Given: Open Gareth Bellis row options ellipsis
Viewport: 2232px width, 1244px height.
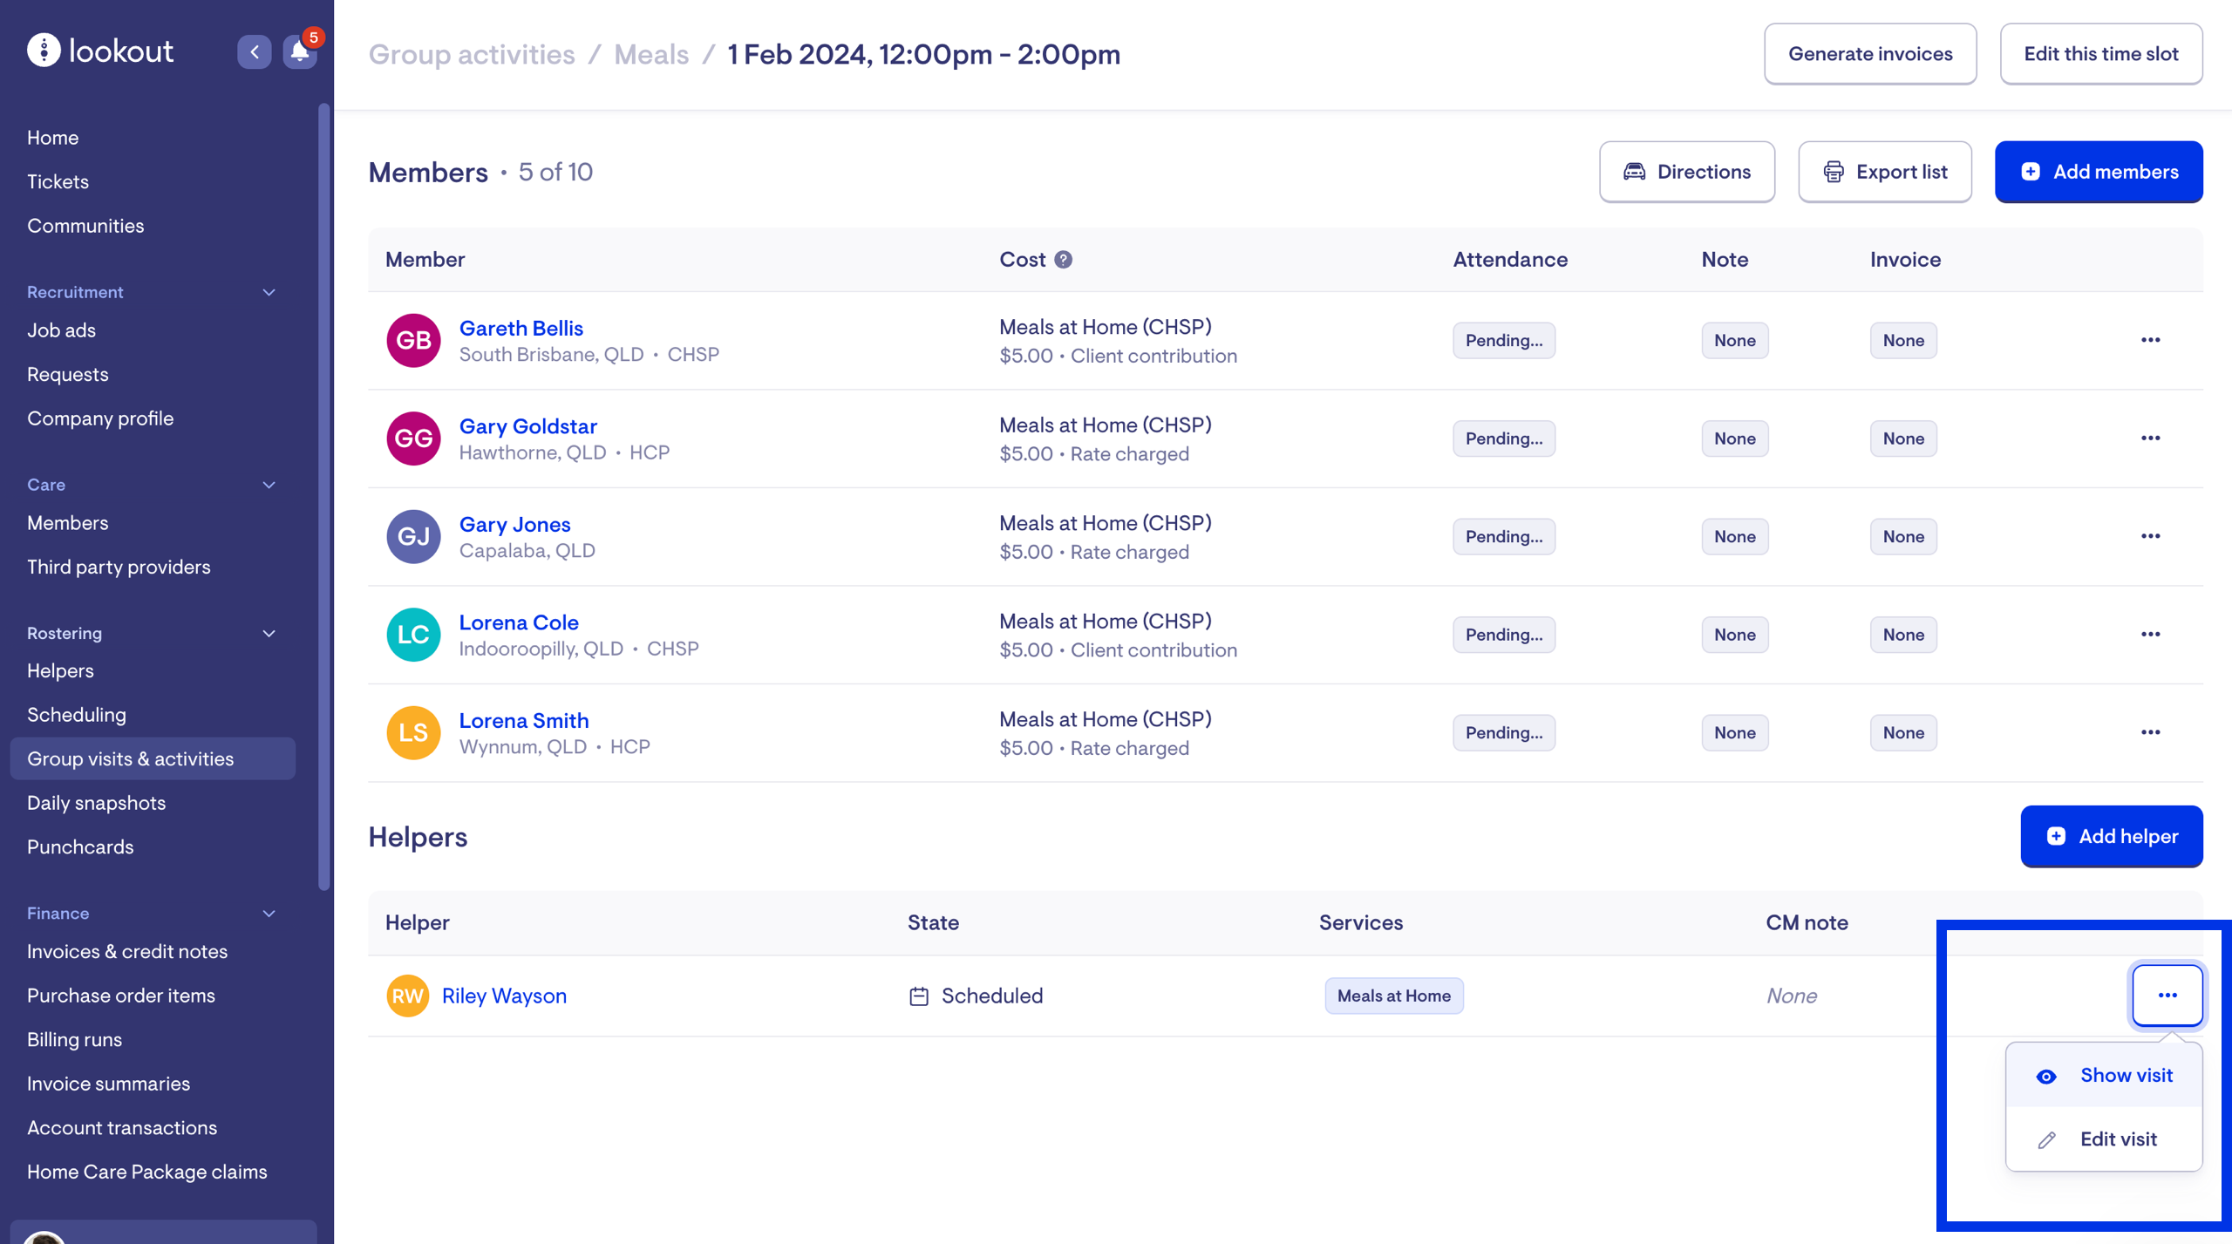Looking at the screenshot, I should [2150, 340].
